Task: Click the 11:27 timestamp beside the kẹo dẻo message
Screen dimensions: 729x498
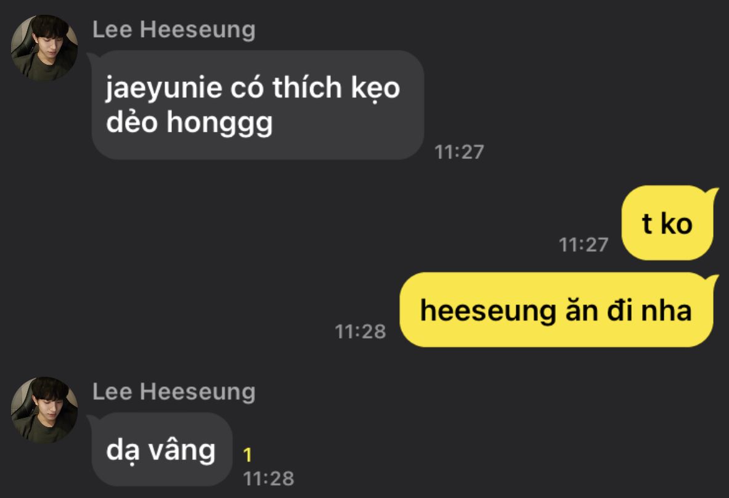Action: pos(459,152)
